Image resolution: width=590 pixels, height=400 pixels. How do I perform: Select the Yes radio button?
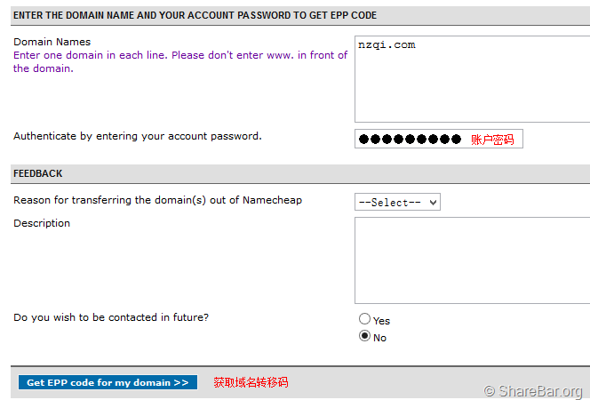(x=364, y=319)
